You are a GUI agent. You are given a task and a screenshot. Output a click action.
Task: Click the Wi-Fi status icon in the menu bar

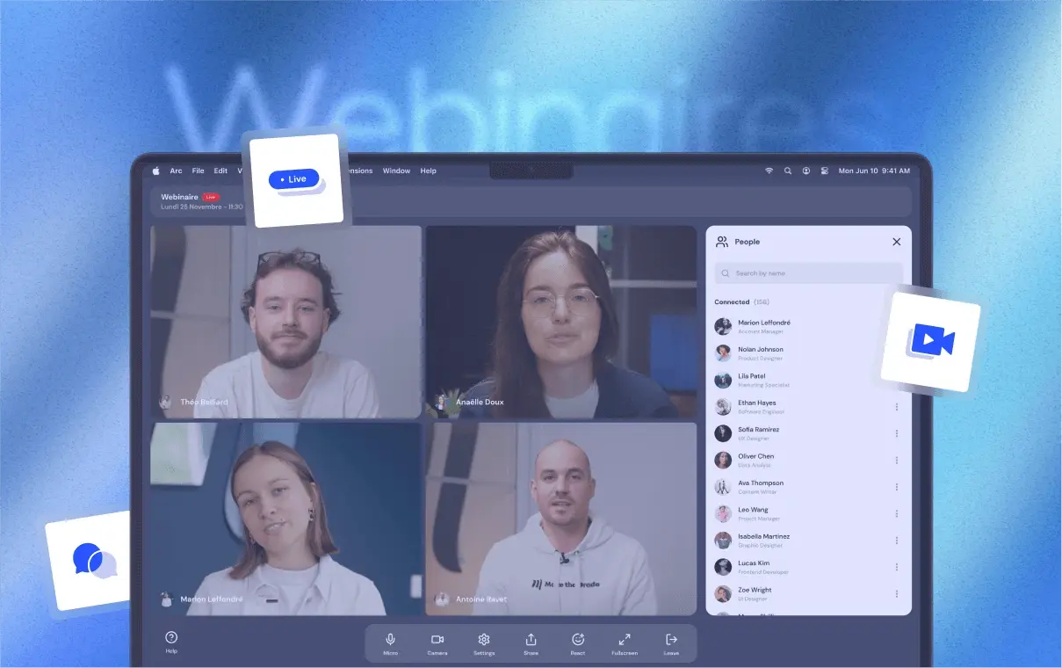(x=769, y=171)
